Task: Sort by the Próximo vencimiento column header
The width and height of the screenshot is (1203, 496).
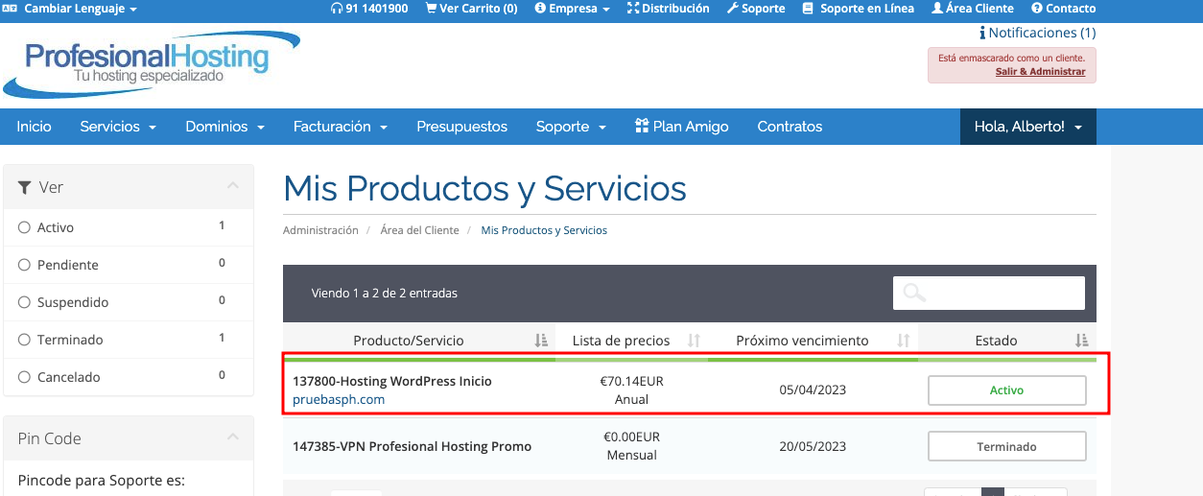Action: (802, 341)
